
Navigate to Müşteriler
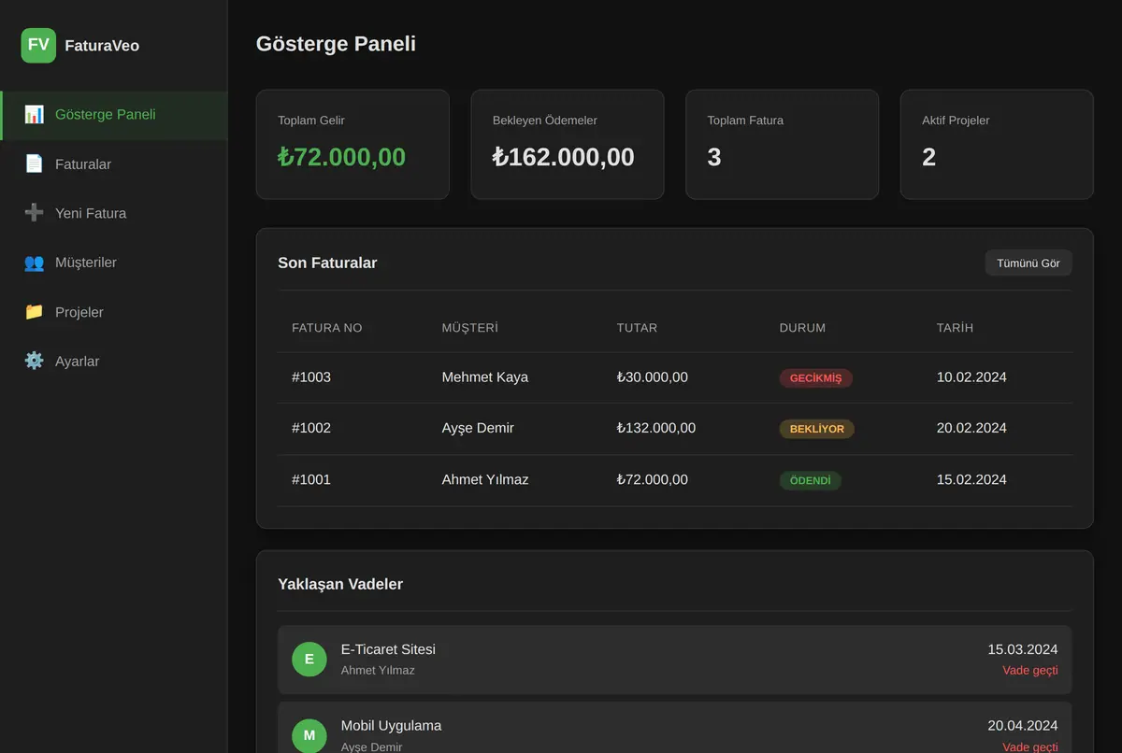114,263
